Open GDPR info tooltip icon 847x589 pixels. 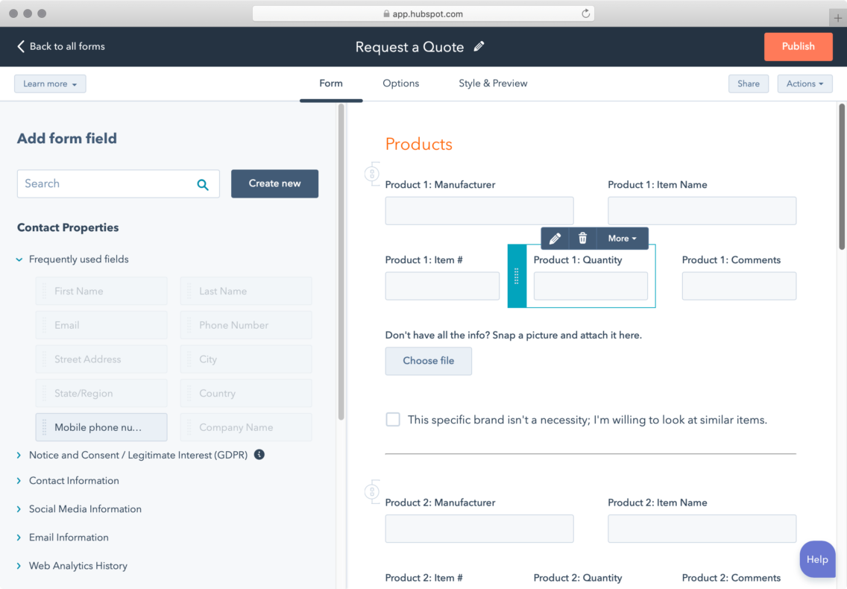point(259,454)
